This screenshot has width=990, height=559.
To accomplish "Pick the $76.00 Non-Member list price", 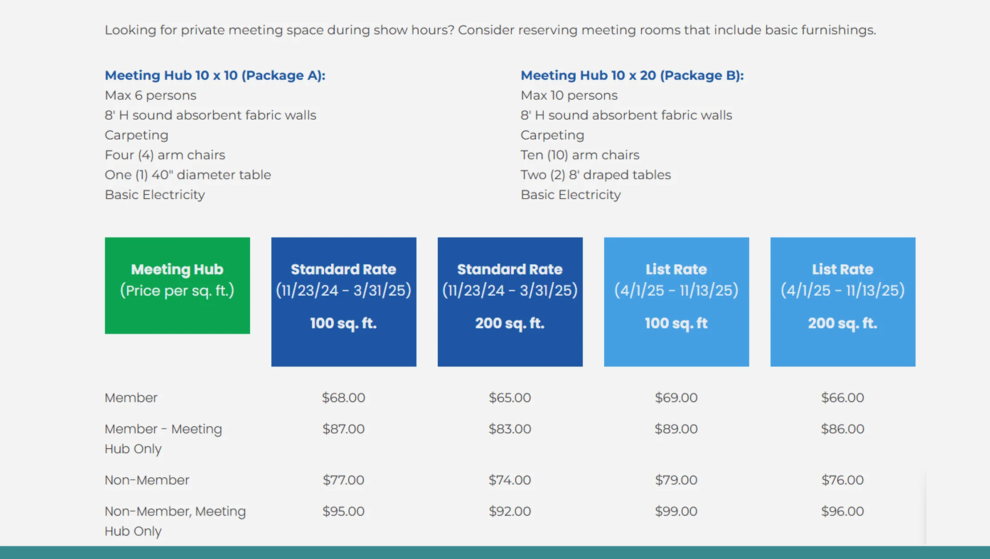I will [x=843, y=480].
